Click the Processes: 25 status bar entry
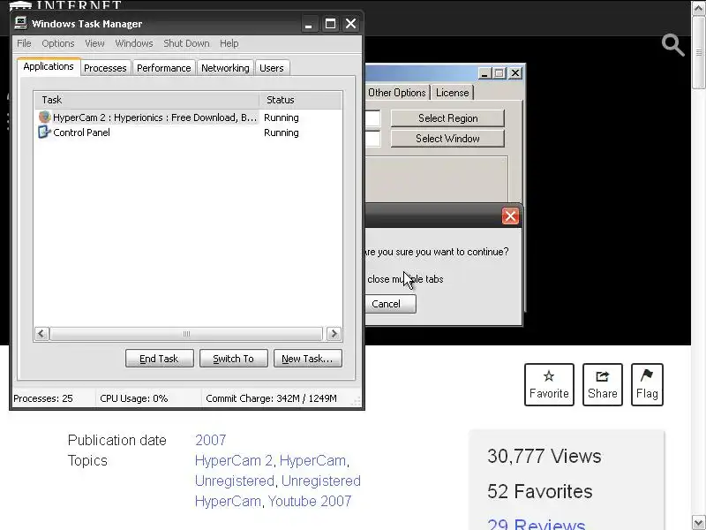This screenshot has height=530, width=706. [x=43, y=398]
